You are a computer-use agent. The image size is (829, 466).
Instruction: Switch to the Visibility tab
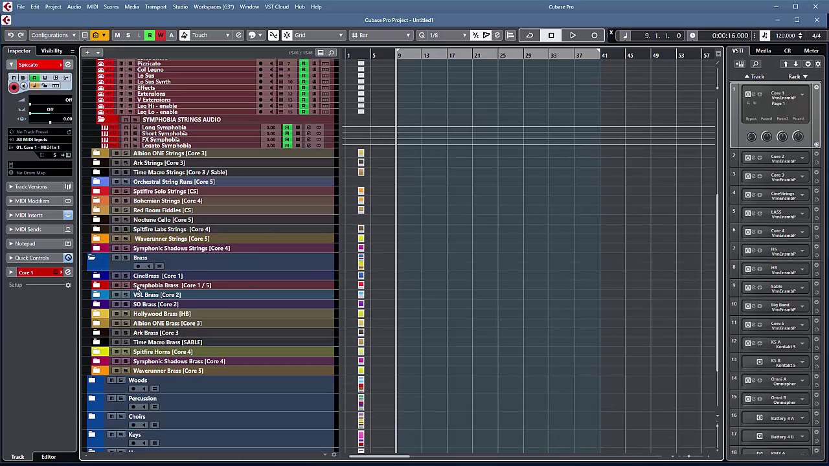[52, 50]
